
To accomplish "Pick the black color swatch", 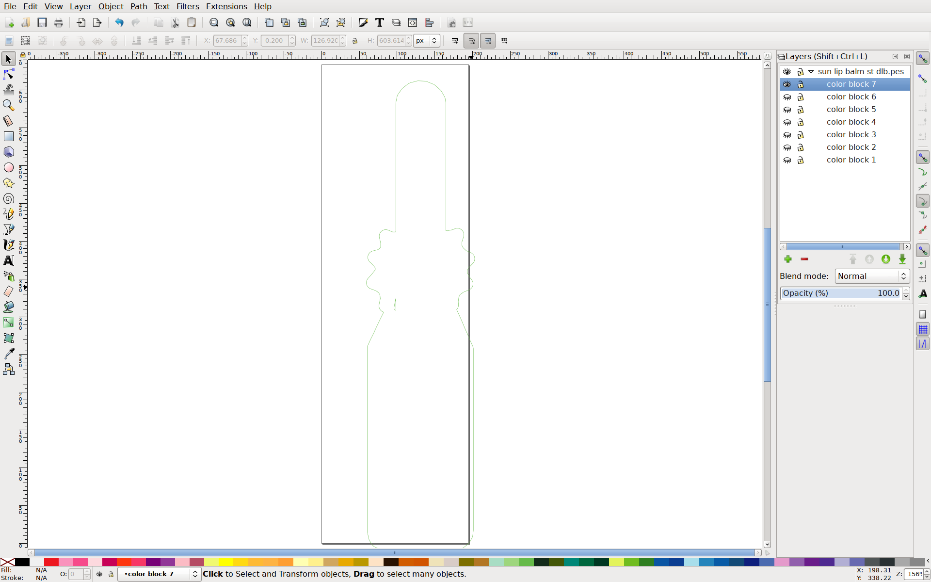I will [x=22, y=562].
